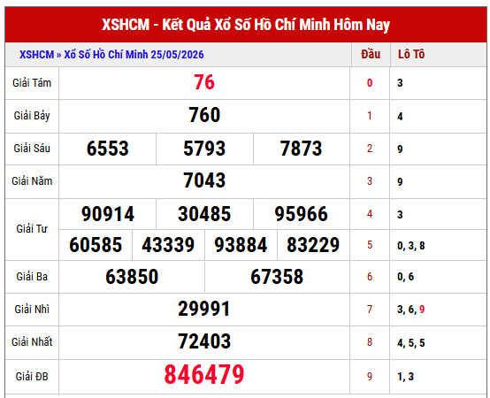Click the Giải Sáu row label
This screenshot has height=398, width=490.
32,149
